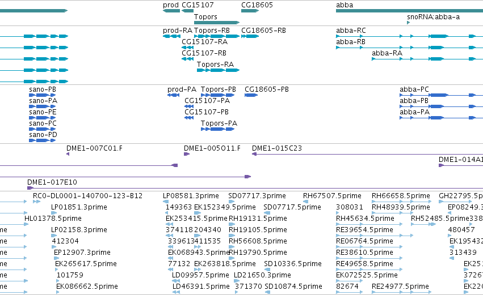The height and width of the screenshot is (295, 483).
Task: Select the DME1-007C01.F cDNA label
Action: click(94, 149)
